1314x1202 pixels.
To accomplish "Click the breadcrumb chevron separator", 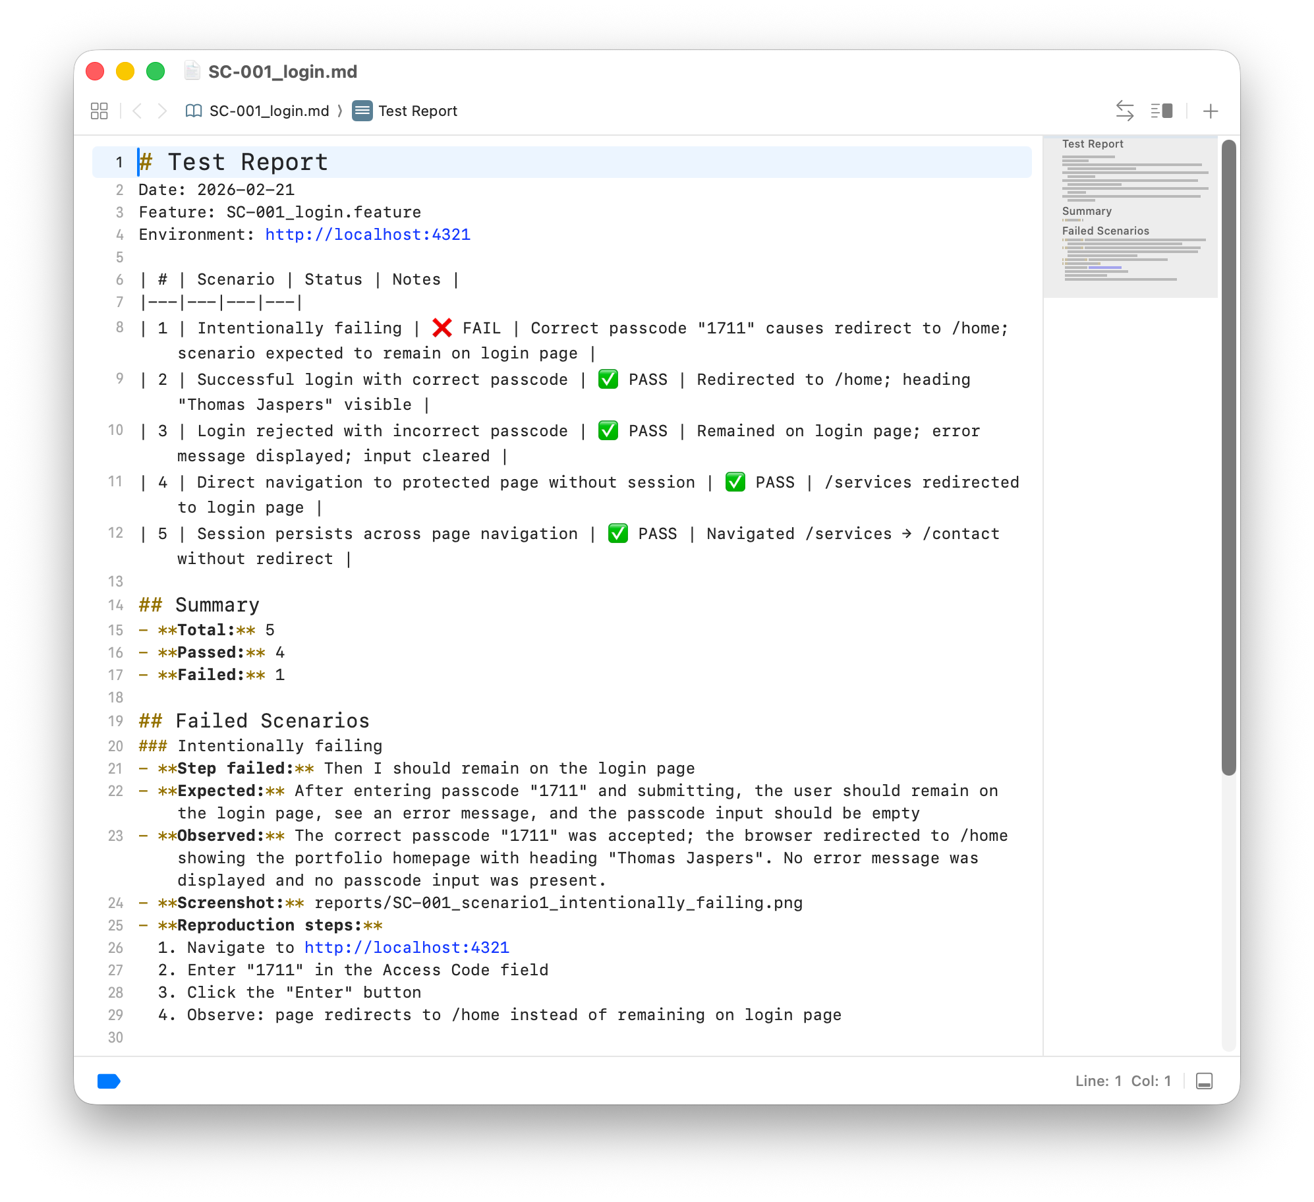I will click(x=340, y=111).
